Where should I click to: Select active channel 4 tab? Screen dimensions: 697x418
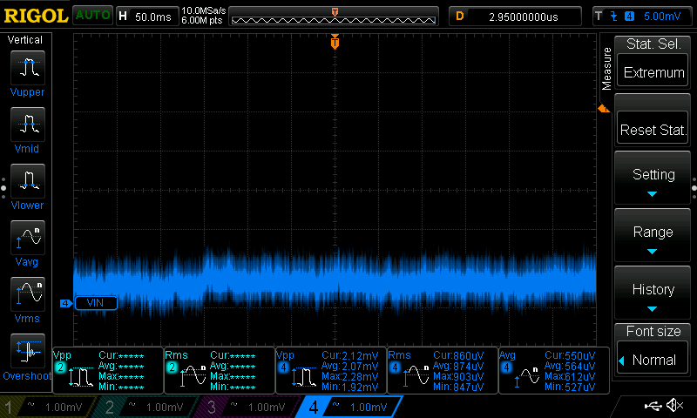349,407
